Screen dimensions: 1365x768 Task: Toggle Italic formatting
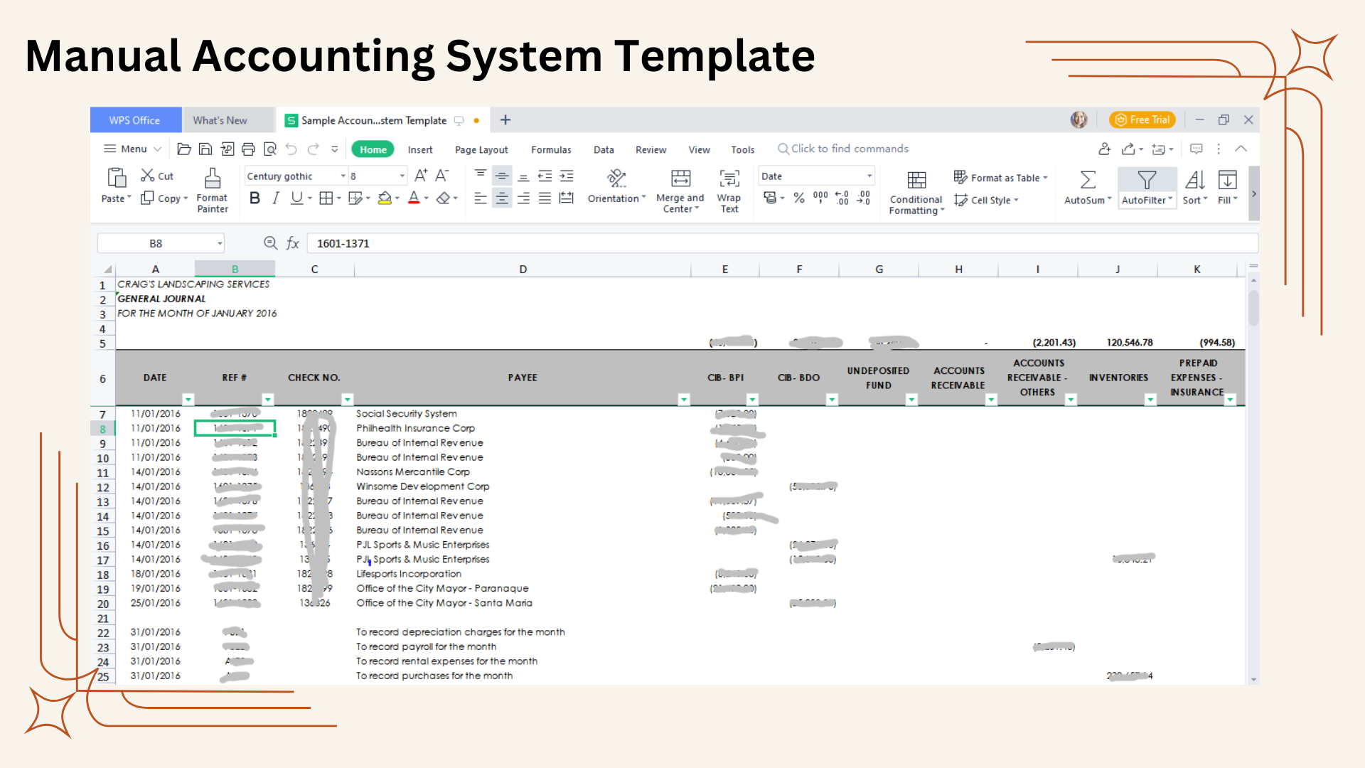(x=276, y=198)
